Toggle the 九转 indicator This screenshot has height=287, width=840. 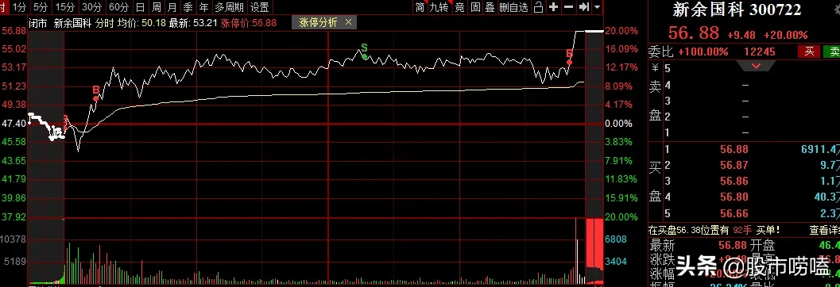point(439,7)
